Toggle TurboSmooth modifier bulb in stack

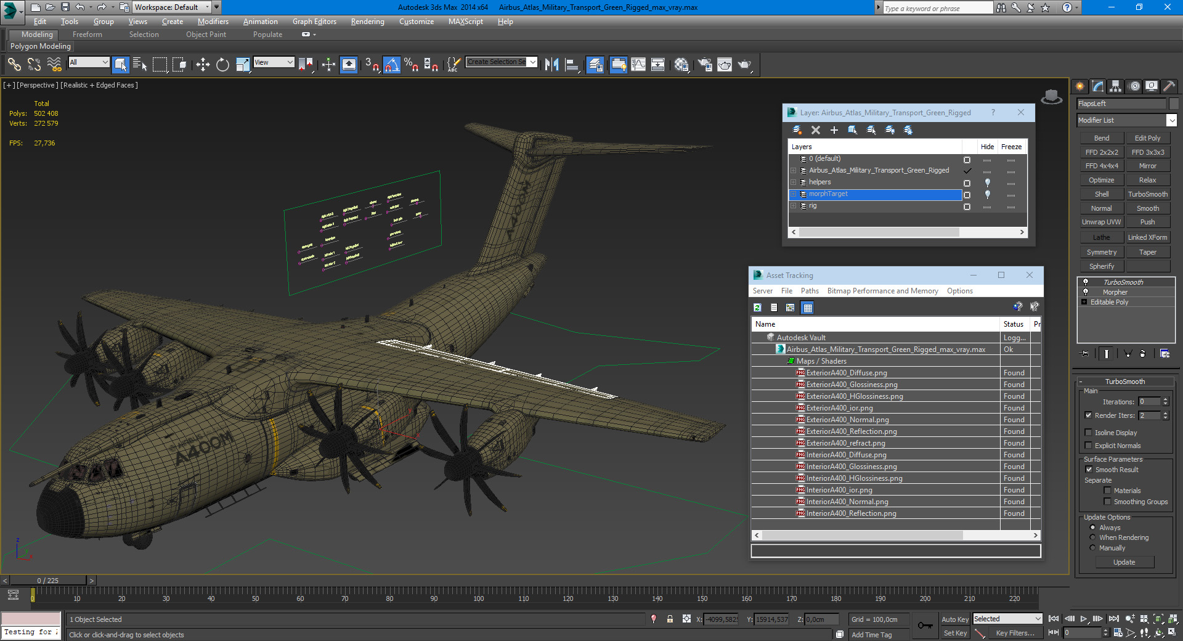(1086, 282)
